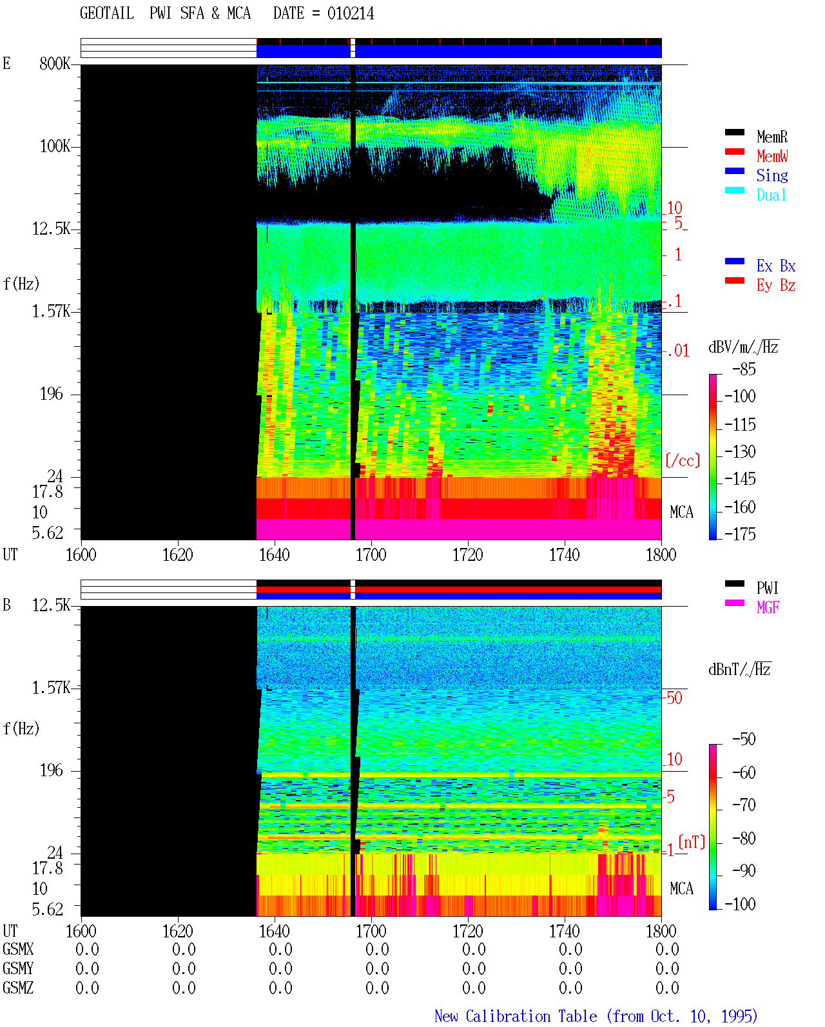This screenshot has height=1027, width=825.
Task: Click the '-70' color scale value
Action: tap(744, 805)
